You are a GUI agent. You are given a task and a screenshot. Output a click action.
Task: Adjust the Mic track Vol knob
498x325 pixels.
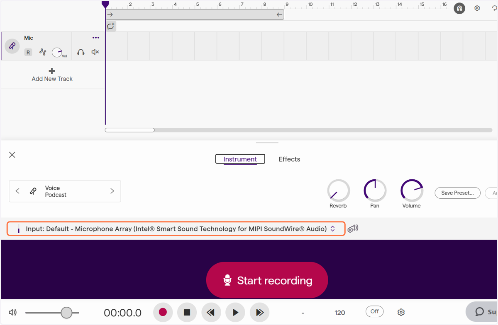(x=57, y=53)
